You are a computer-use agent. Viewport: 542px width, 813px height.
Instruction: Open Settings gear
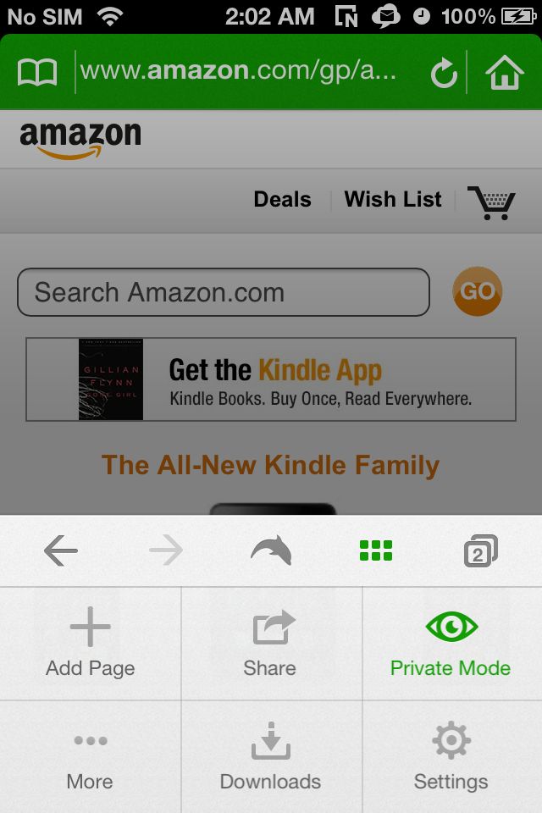(451, 757)
